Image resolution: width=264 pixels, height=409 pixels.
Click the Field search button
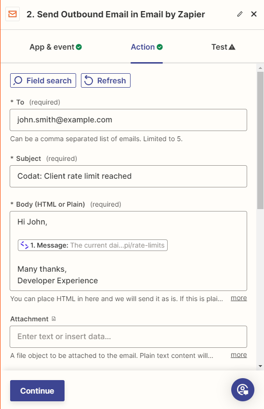coord(43,80)
